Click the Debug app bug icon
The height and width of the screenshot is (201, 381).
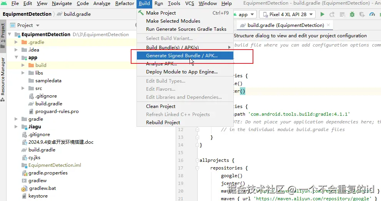click(352, 14)
